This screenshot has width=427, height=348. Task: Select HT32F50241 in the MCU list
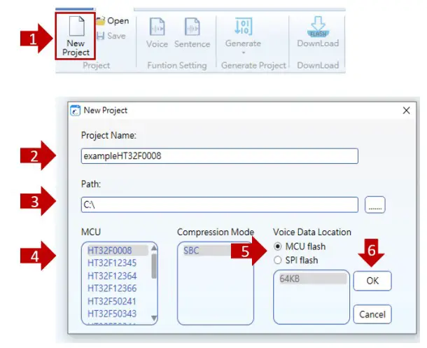click(x=112, y=301)
